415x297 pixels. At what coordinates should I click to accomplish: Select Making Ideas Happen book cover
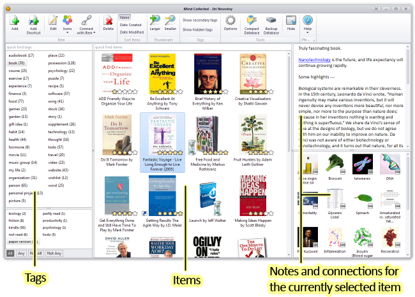point(253,196)
